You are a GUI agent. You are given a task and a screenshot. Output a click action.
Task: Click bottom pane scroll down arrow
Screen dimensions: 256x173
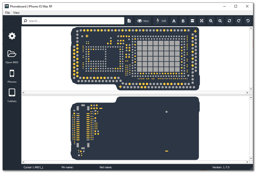[x=251, y=159]
